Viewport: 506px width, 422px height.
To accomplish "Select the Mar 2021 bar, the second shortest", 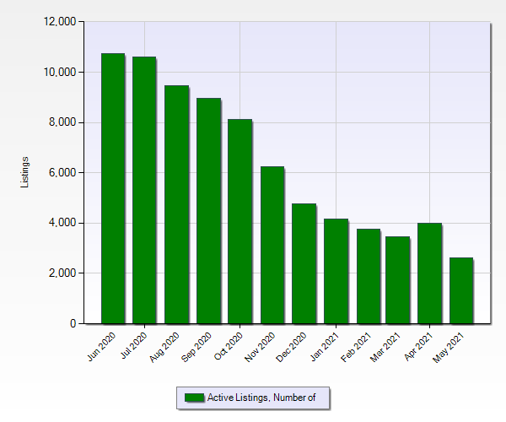I will tap(397, 280).
